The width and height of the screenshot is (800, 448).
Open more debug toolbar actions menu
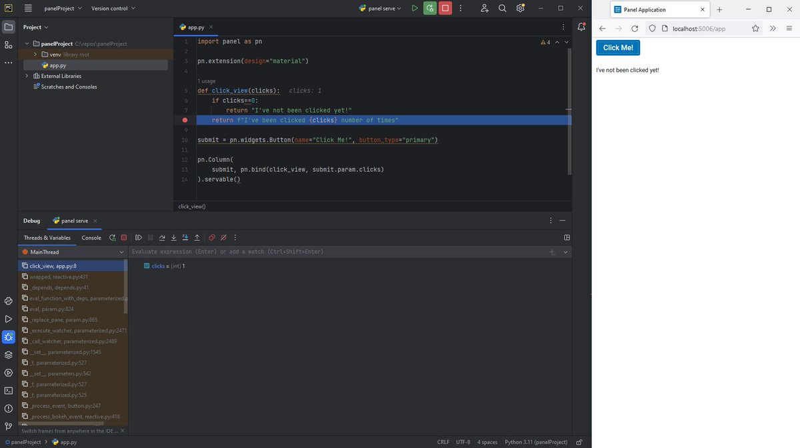(235, 238)
